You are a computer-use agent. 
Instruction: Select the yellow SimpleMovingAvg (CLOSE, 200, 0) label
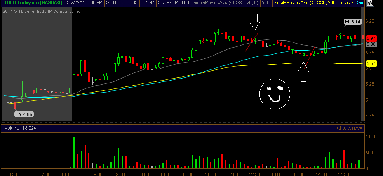307,3
